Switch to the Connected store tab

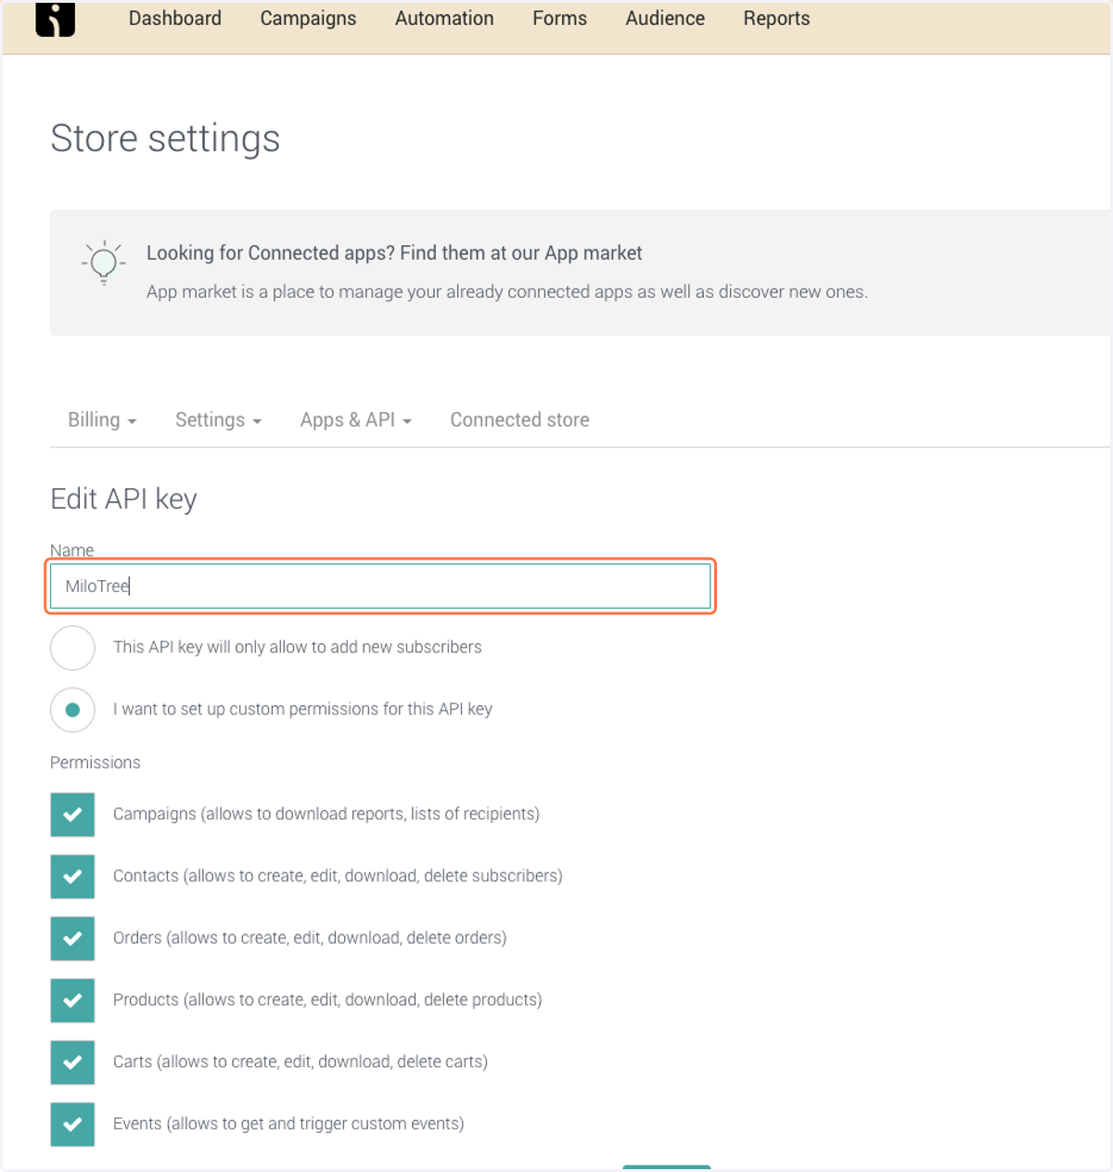tap(519, 419)
